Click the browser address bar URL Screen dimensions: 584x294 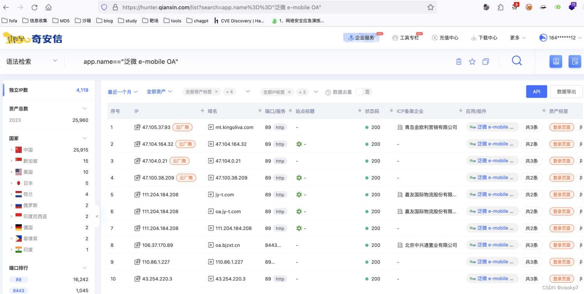tap(222, 7)
